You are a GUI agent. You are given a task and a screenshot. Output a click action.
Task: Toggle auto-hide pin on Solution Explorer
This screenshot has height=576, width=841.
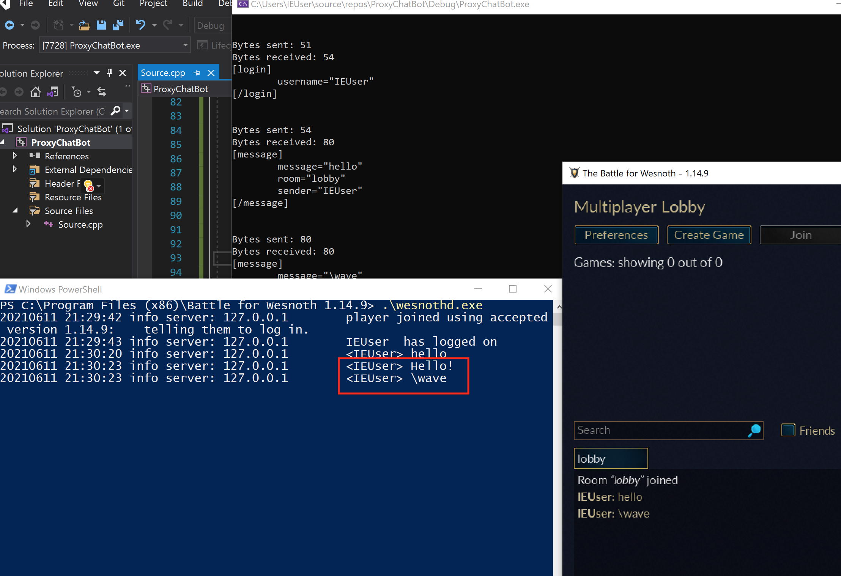pyautogui.click(x=110, y=72)
